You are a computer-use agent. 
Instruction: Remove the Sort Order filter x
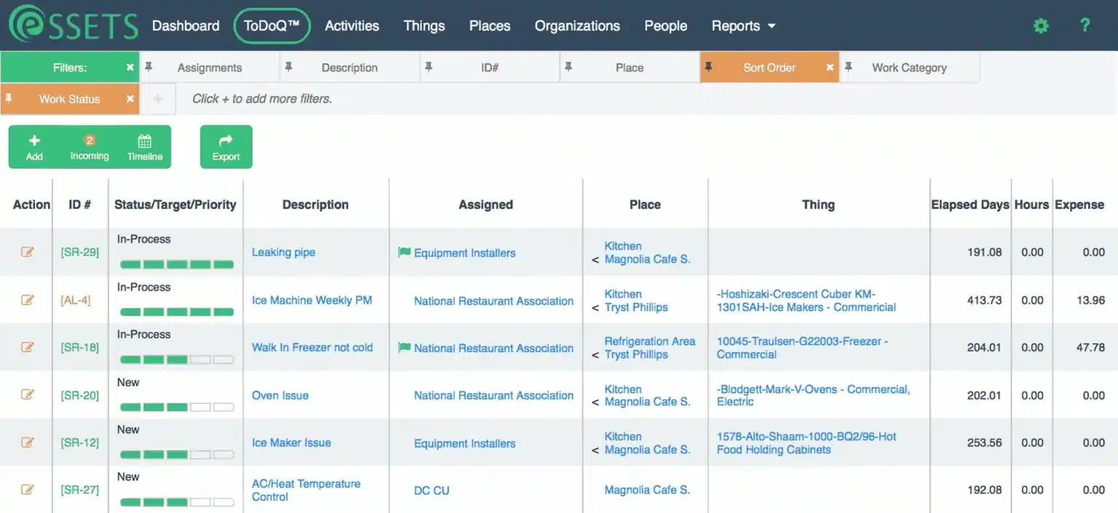(x=830, y=67)
